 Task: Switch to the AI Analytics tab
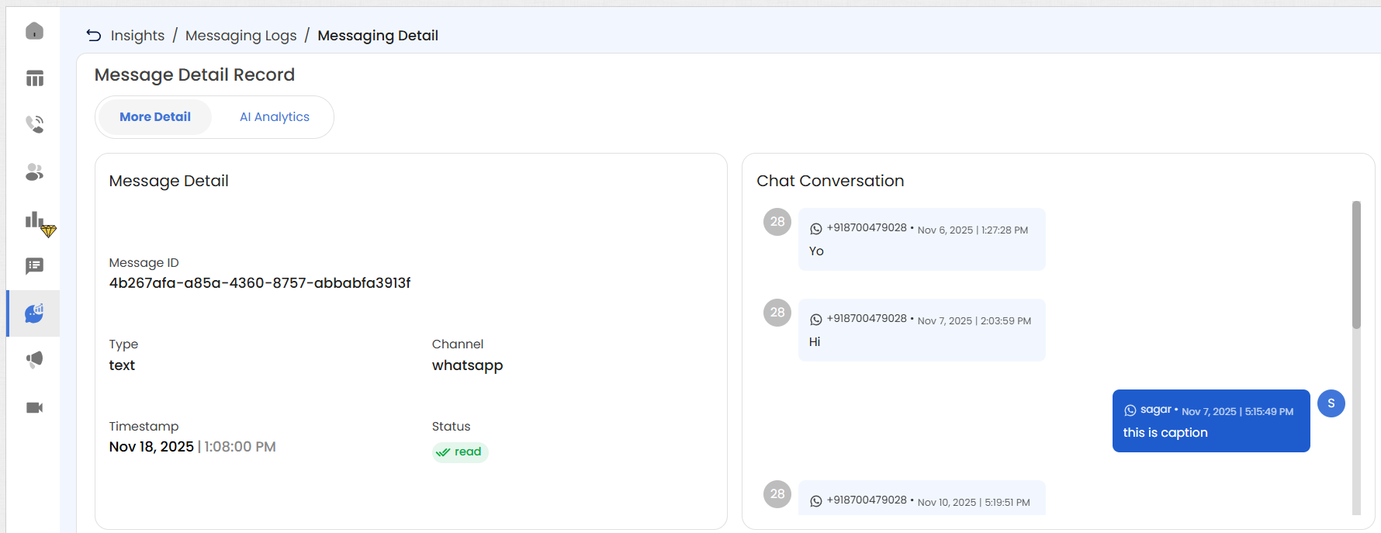coord(275,117)
